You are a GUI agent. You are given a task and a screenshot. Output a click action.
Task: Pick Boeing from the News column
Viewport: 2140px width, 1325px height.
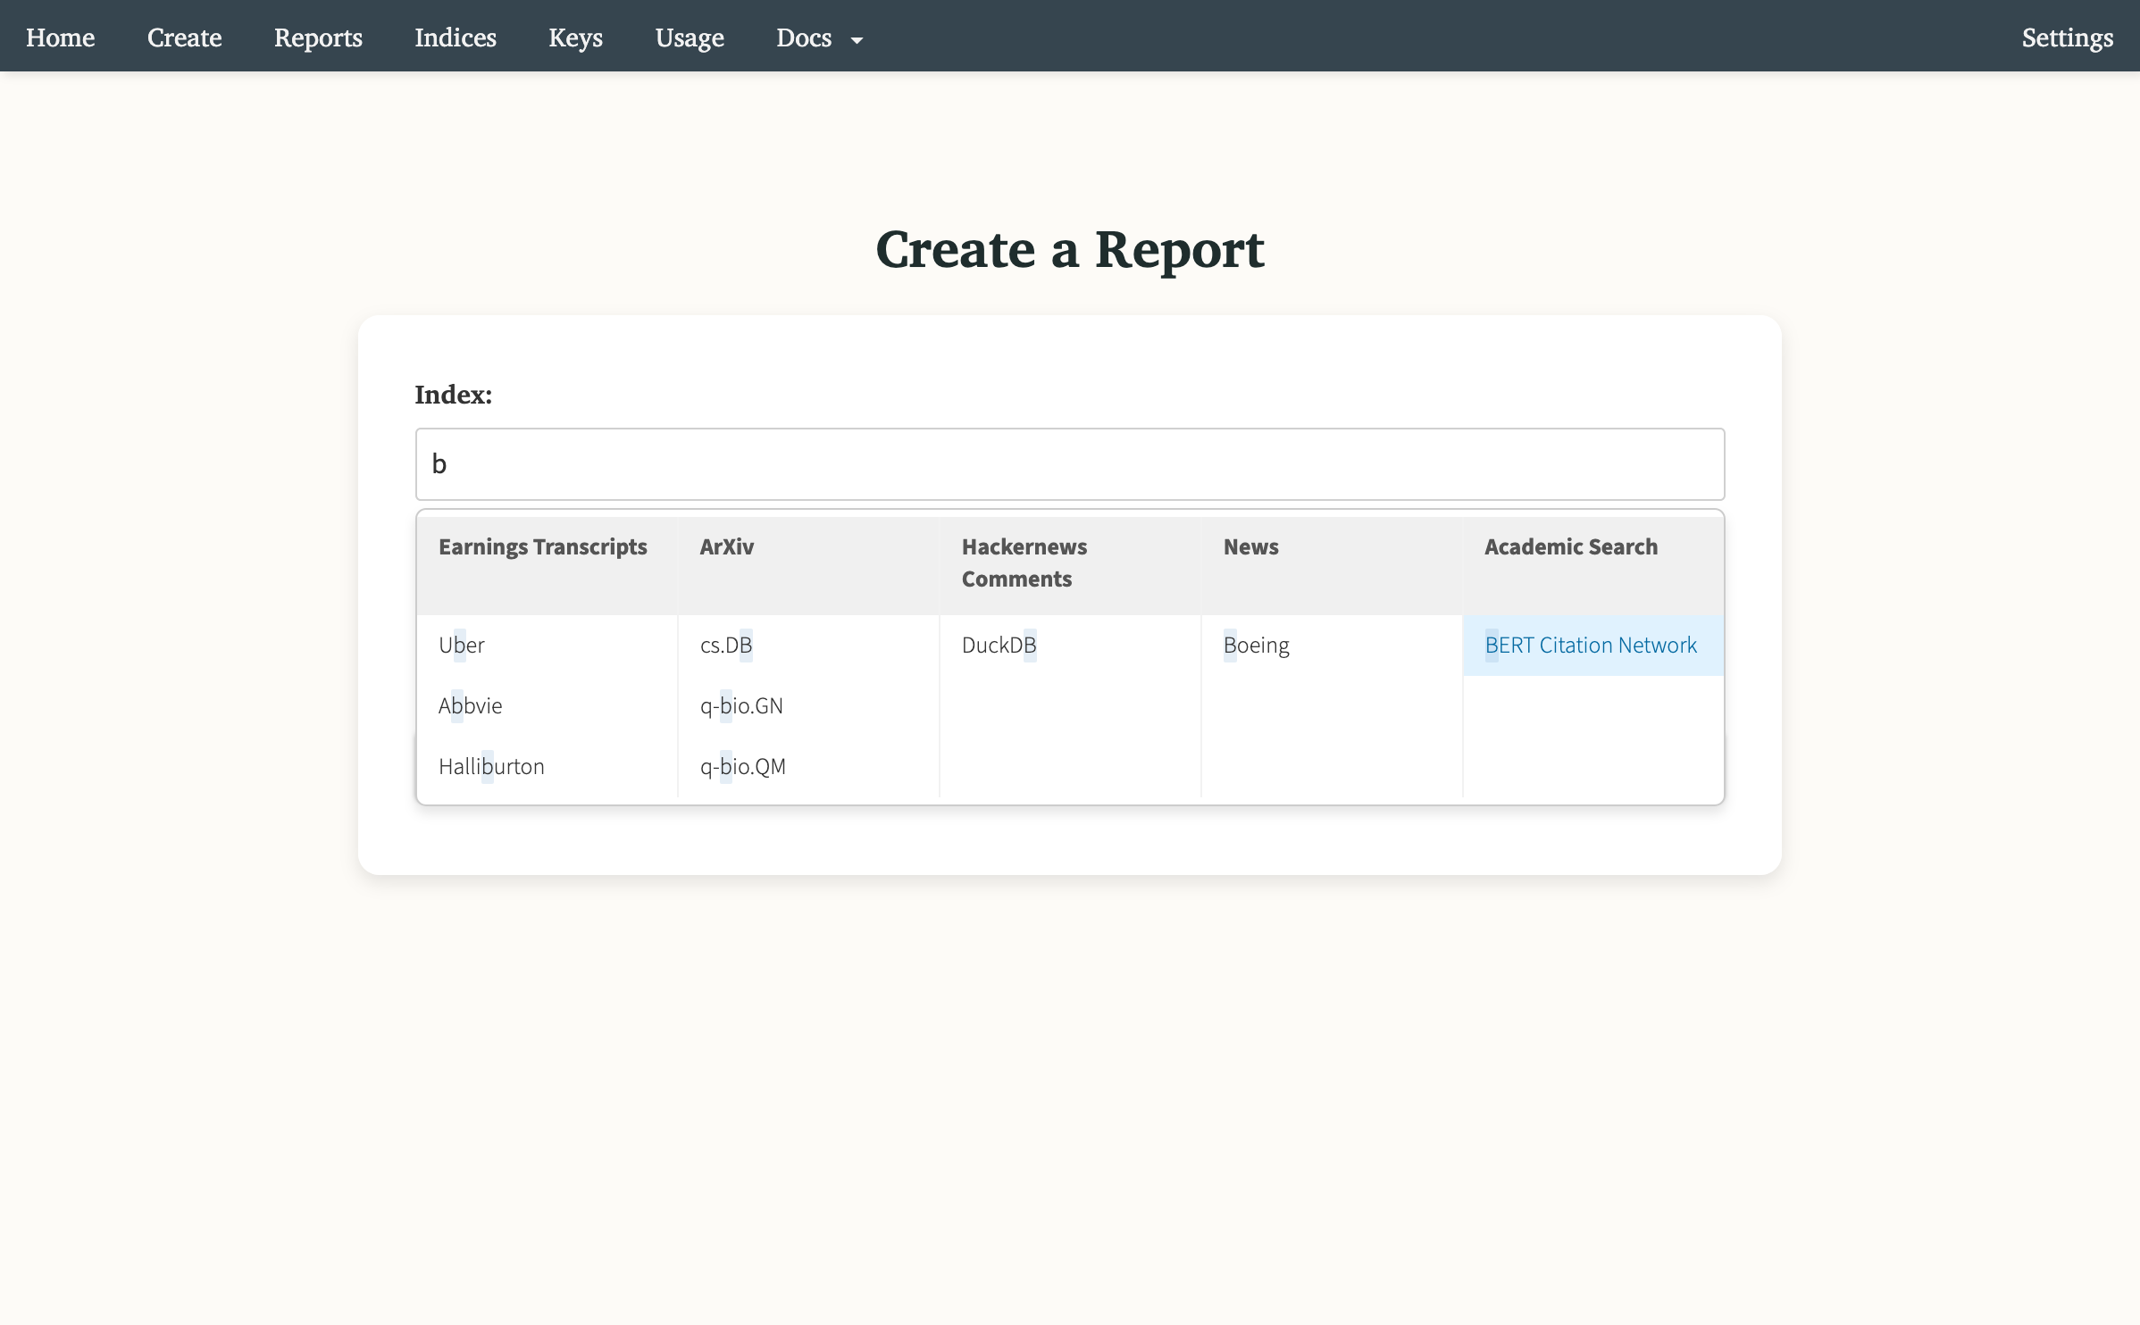tap(1256, 645)
